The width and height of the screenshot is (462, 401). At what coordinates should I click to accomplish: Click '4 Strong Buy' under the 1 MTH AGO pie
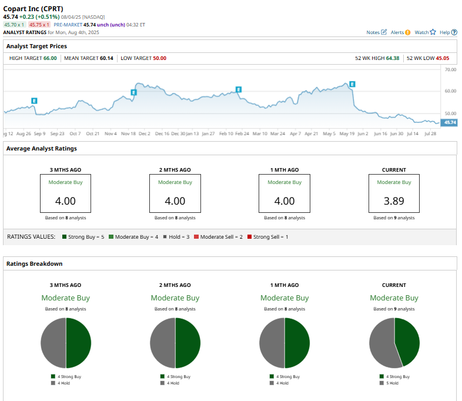(x=288, y=376)
